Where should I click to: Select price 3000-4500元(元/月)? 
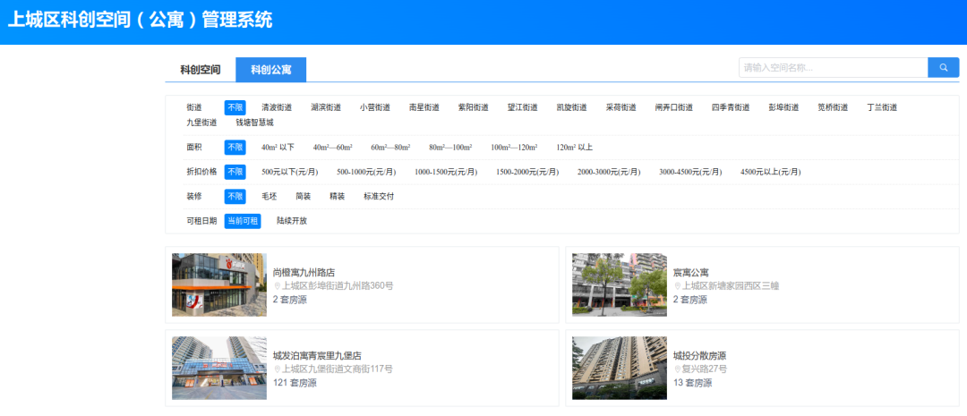click(x=690, y=172)
